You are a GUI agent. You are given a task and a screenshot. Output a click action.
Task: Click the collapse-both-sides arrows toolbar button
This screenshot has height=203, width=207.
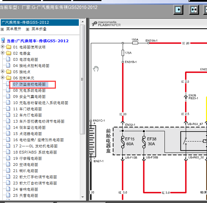click(194, 10)
